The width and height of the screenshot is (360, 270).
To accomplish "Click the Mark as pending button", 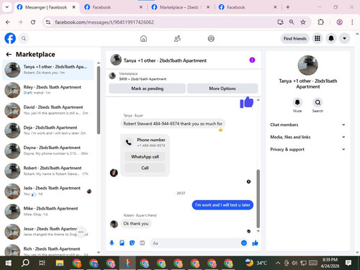I will coord(148,89).
